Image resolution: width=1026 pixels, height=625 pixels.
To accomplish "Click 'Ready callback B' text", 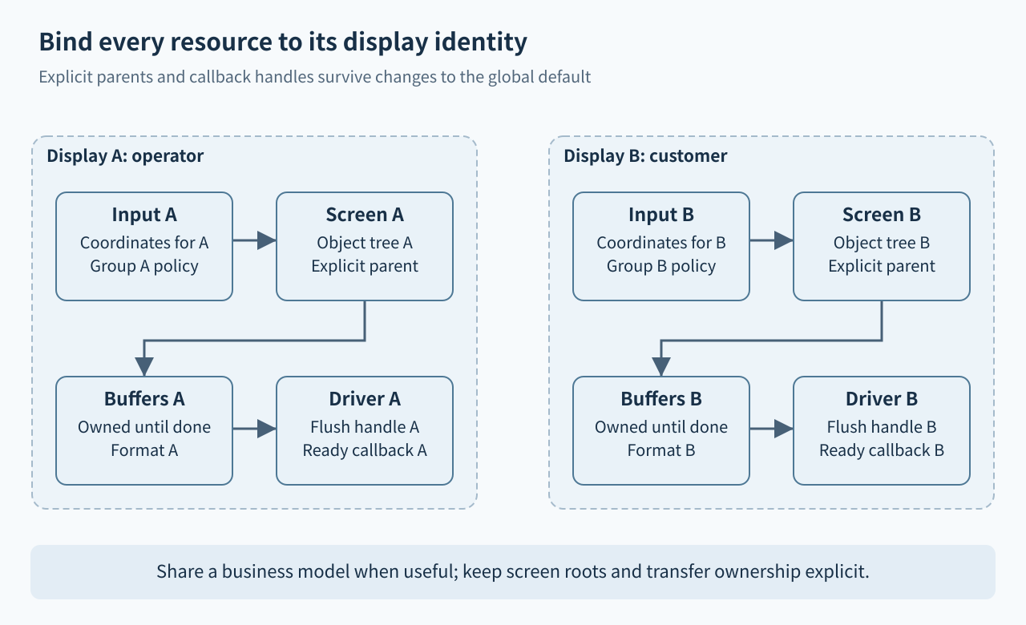I will 882,450.
